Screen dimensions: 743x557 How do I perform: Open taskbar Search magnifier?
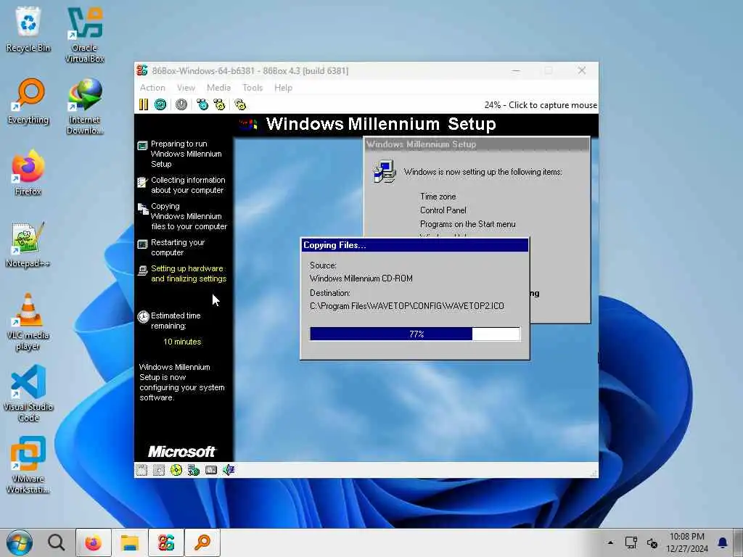(57, 542)
